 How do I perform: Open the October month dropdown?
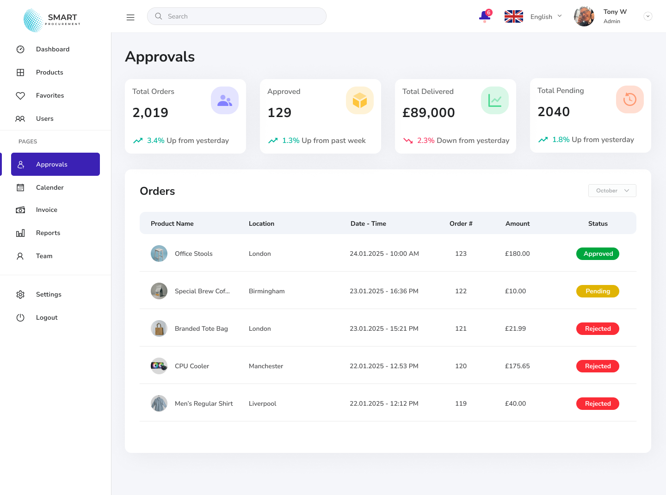pos(612,191)
